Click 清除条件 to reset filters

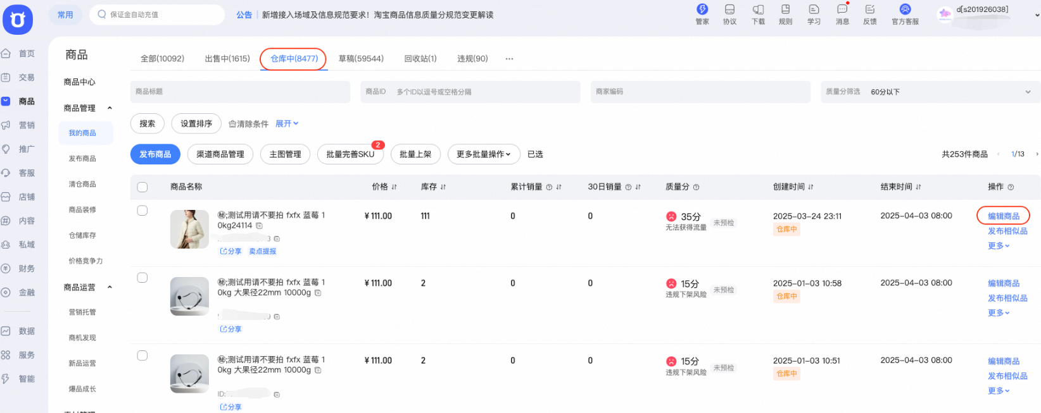[248, 124]
